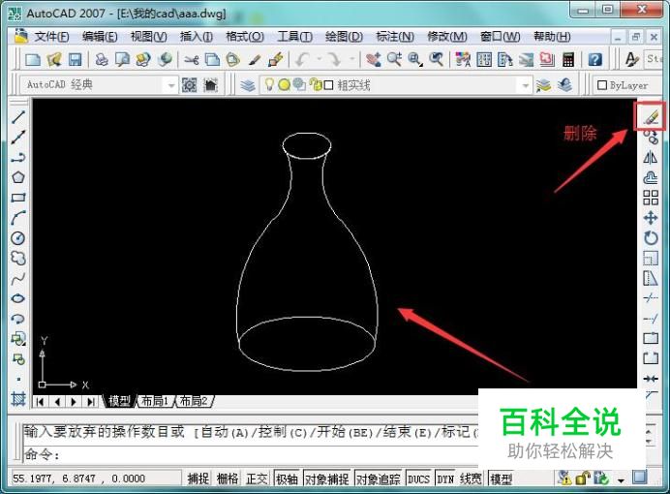Click the Extend tool

pos(651,319)
